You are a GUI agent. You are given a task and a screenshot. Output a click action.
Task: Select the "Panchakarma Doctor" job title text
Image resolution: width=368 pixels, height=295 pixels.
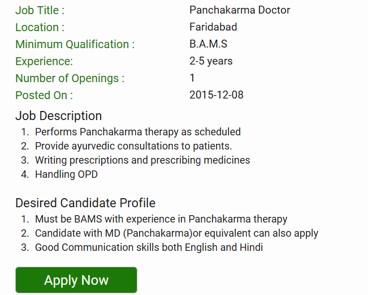(240, 10)
